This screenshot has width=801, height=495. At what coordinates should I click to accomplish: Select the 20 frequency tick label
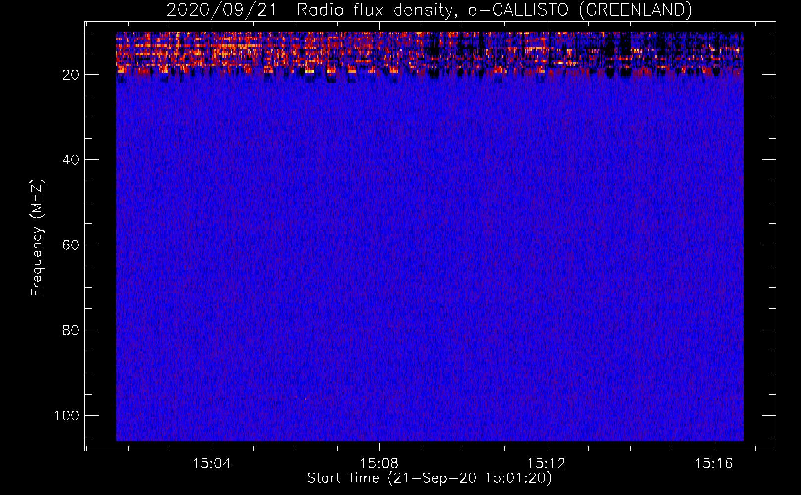71,75
